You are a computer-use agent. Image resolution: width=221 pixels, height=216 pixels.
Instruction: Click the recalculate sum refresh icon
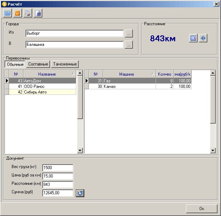pyautogui.click(x=80, y=193)
